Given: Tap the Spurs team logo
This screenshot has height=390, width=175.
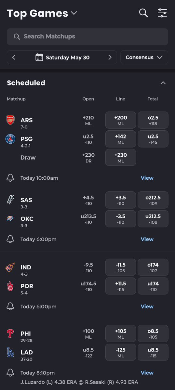Looking at the screenshot, I should pyautogui.click(x=10, y=200).
